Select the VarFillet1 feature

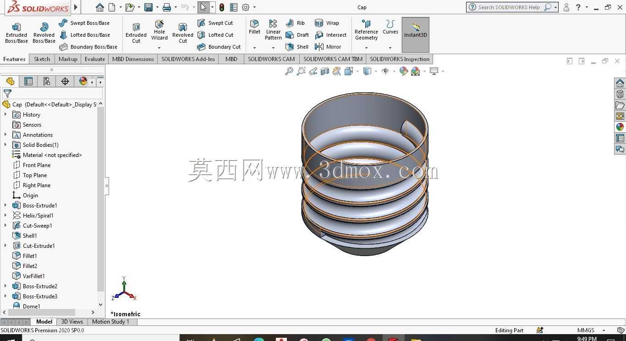click(33, 276)
